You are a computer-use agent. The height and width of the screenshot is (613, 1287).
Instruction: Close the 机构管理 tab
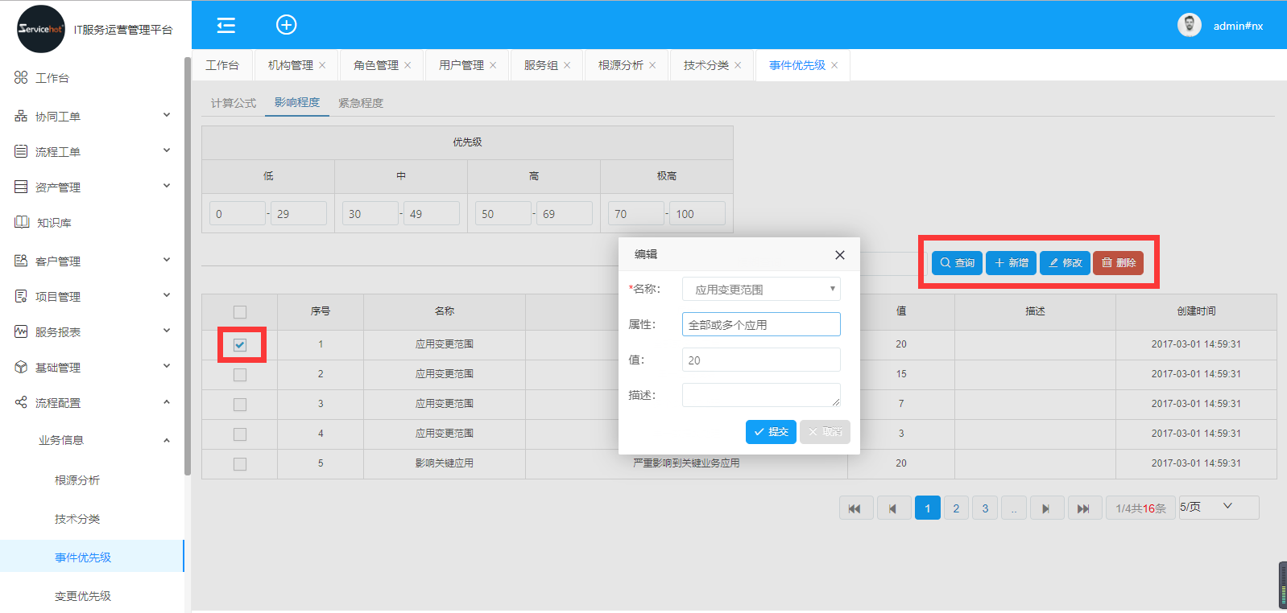(x=322, y=66)
